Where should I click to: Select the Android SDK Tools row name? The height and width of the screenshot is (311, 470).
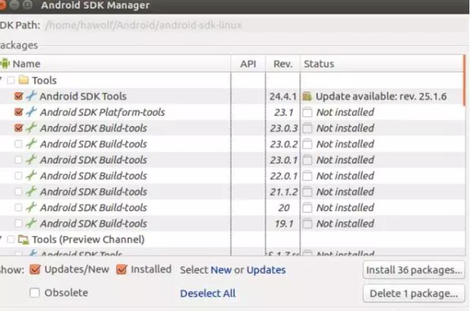83,96
